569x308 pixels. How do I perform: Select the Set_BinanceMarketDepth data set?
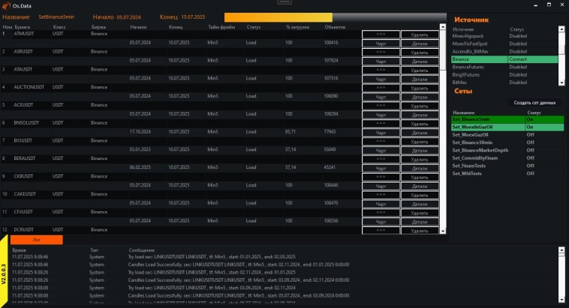click(483, 151)
